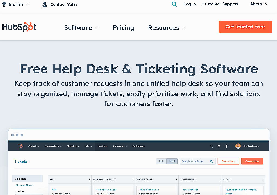Expand the Tickets title dropdown
This screenshot has width=277, height=195.
(22, 161)
